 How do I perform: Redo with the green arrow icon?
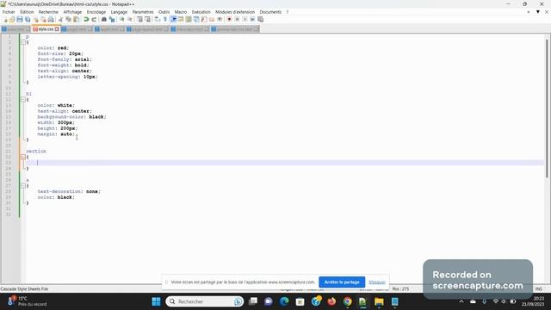[x=94, y=19]
